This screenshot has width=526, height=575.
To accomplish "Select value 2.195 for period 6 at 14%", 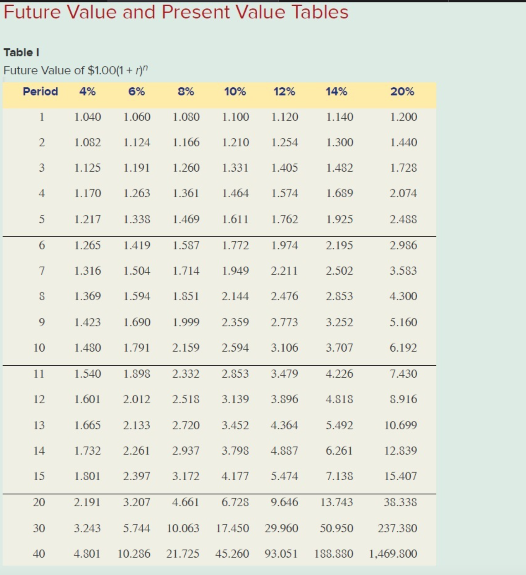I will pos(339,245).
